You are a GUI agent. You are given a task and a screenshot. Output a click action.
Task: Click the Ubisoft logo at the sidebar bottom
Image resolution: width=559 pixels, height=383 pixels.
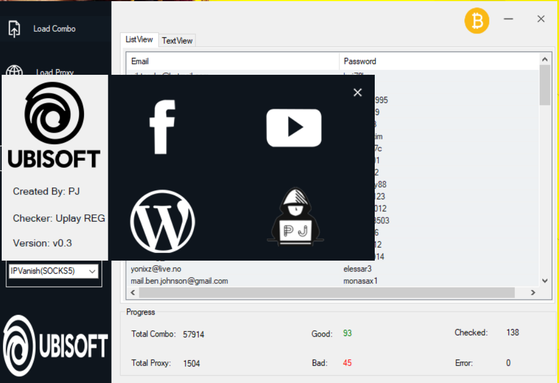[55, 345]
